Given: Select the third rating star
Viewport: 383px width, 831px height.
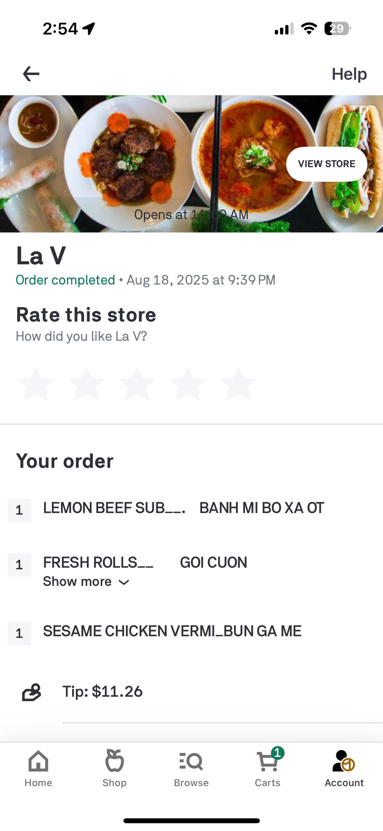Looking at the screenshot, I should (x=137, y=384).
